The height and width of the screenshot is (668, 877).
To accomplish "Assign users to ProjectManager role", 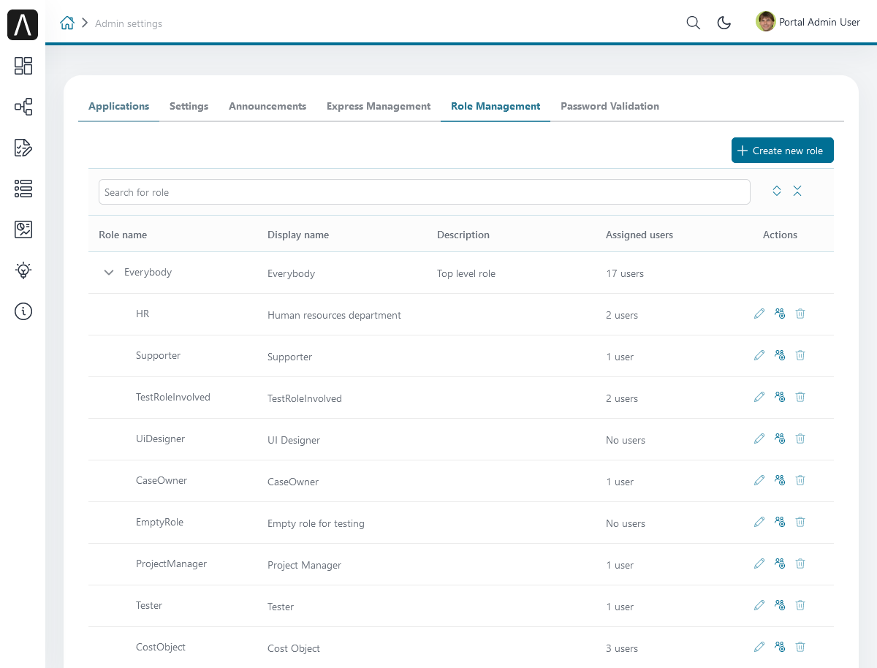I will 780,563.
